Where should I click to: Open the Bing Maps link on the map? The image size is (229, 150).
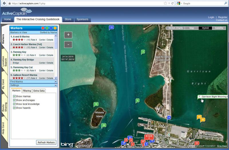click(222, 146)
